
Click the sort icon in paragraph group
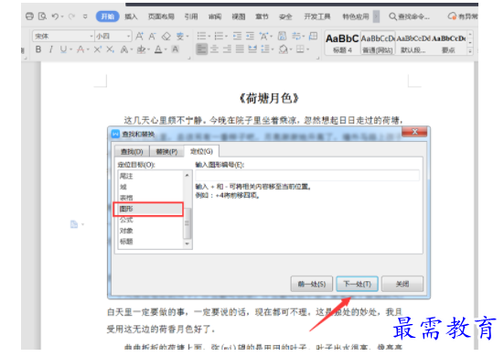282,36
